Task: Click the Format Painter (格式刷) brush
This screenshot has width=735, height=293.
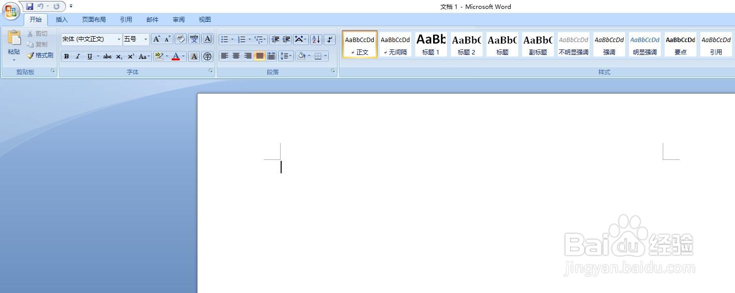Action: tap(40, 55)
